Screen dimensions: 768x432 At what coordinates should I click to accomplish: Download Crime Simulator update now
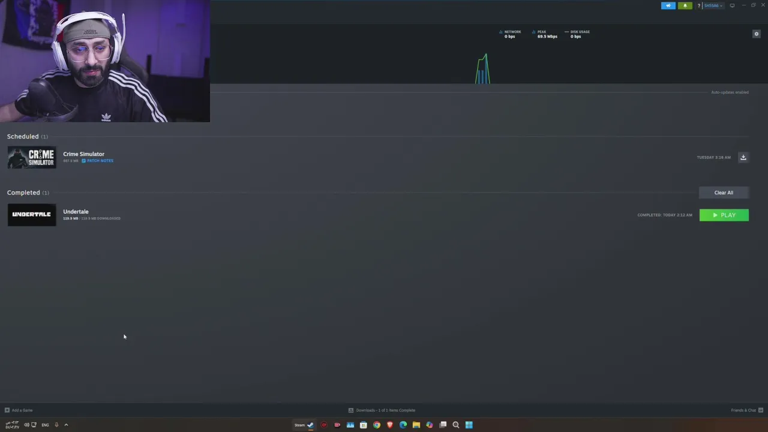click(743, 157)
